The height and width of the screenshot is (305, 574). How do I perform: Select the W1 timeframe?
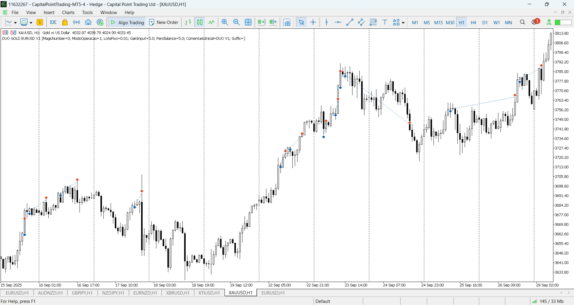click(x=497, y=23)
